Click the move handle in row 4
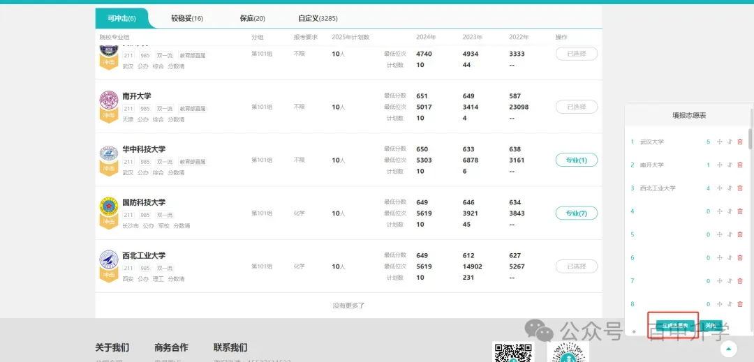The height and width of the screenshot is (362, 754). (720, 211)
